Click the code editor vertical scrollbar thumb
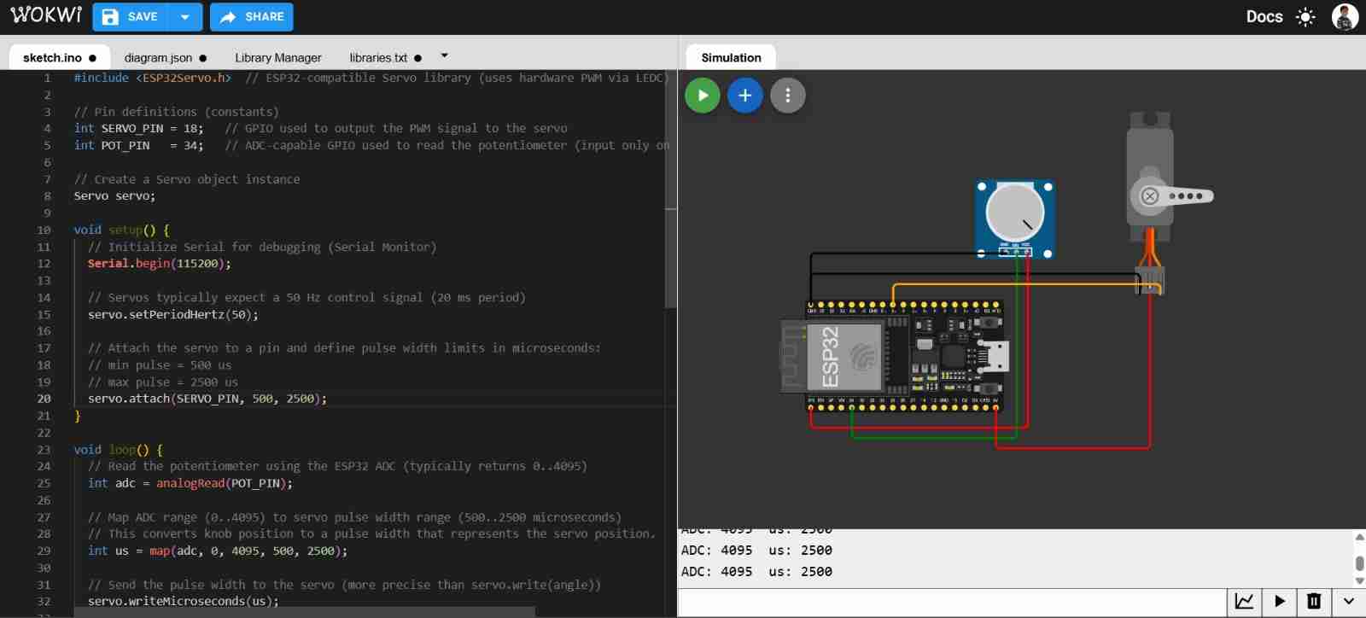This screenshot has height=618, width=1366. point(670,189)
